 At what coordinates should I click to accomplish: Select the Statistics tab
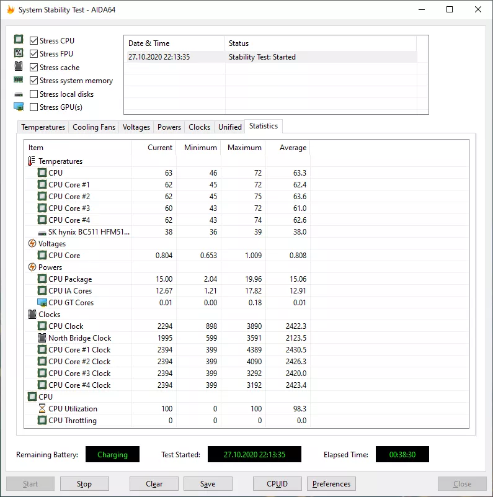point(264,126)
